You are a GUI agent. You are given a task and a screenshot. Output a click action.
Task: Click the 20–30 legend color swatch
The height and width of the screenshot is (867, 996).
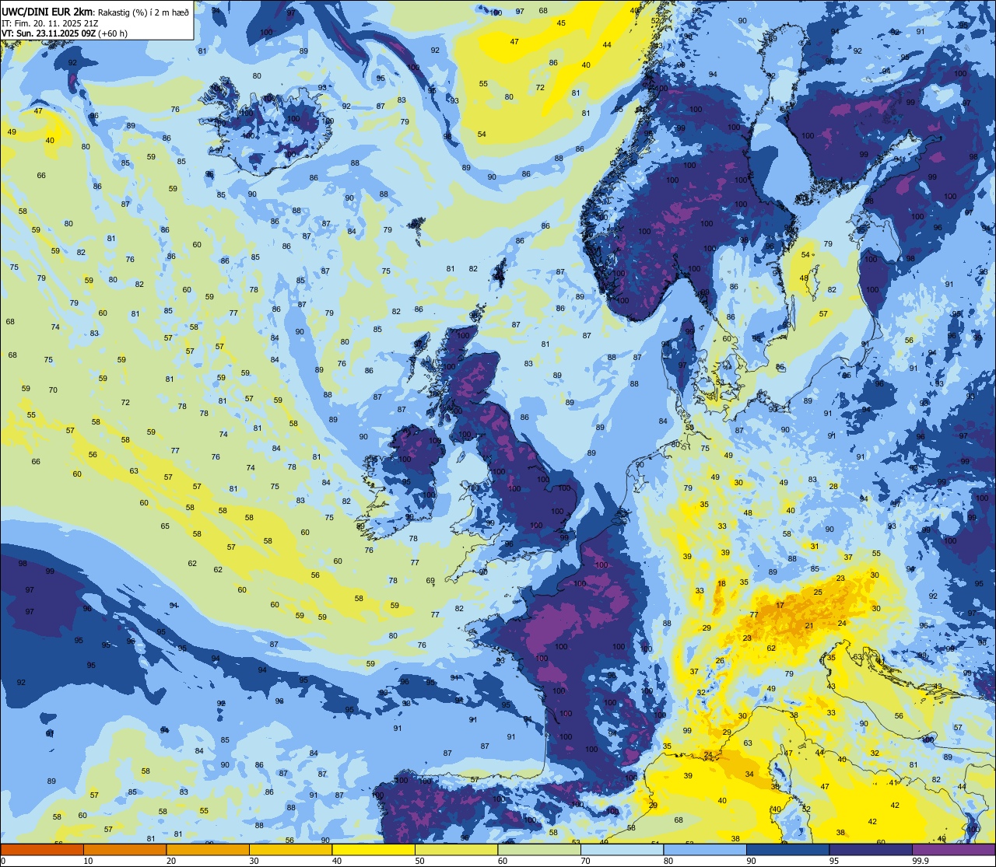coord(207,849)
